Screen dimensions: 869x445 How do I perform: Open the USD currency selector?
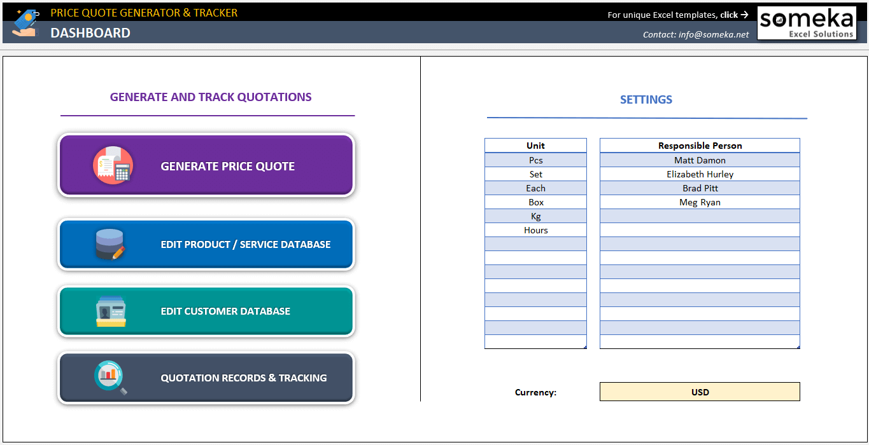pos(700,392)
